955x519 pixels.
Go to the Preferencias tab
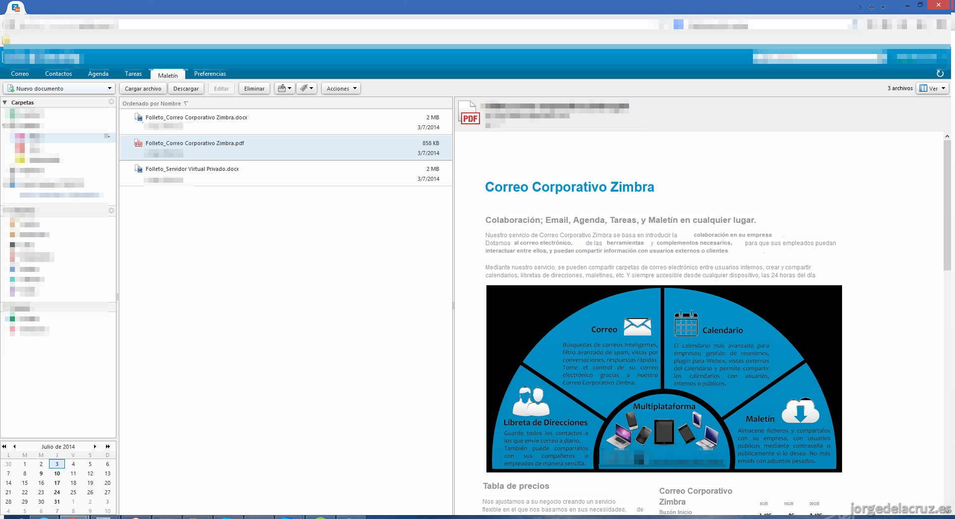click(x=210, y=74)
